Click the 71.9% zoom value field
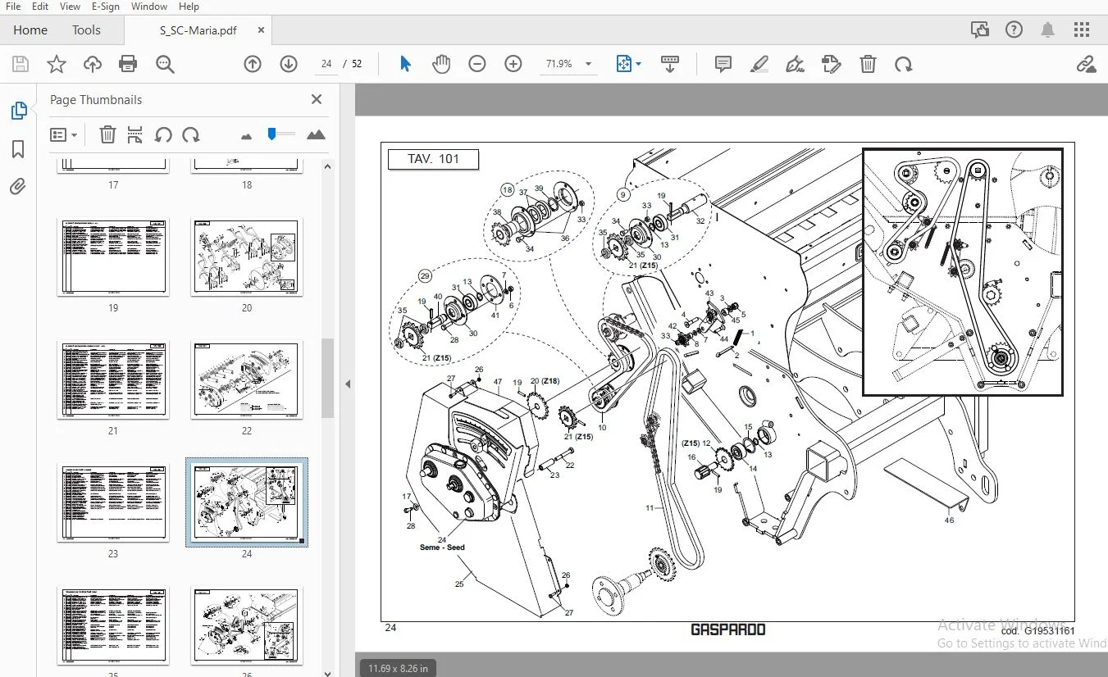The width and height of the screenshot is (1108, 677). pyautogui.click(x=559, y=64)
